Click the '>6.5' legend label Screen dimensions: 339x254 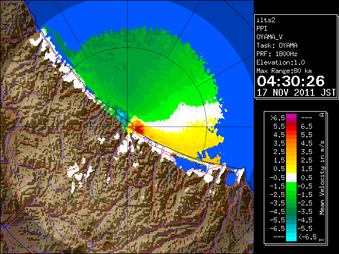[278, 118]
